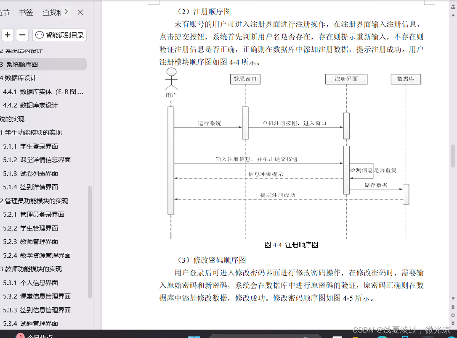Click the caption 图 4-4 注册顺序图
This screenshot has height=338, width=457.
[x=291, y=245]
